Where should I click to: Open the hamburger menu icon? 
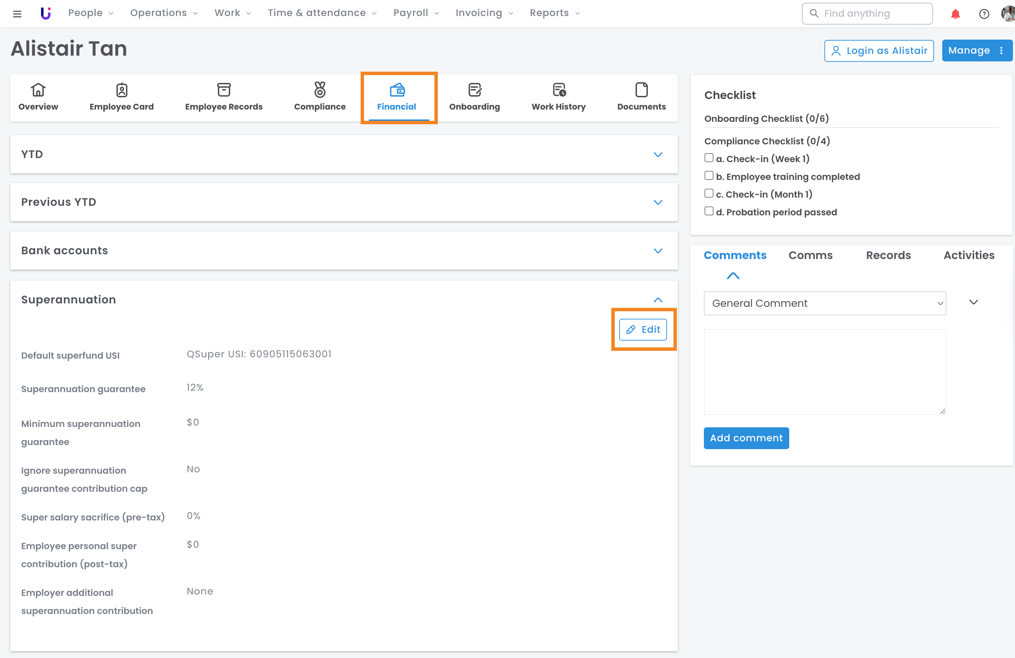pos(17,14)
